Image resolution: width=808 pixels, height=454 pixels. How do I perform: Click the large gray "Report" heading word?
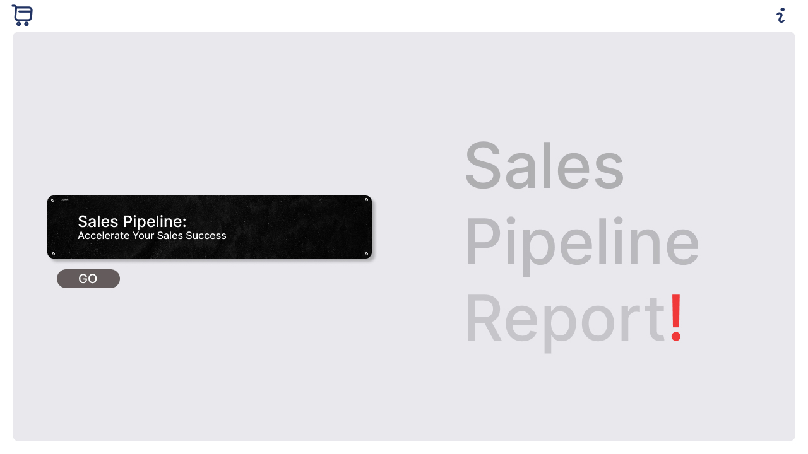coord(565,318)
